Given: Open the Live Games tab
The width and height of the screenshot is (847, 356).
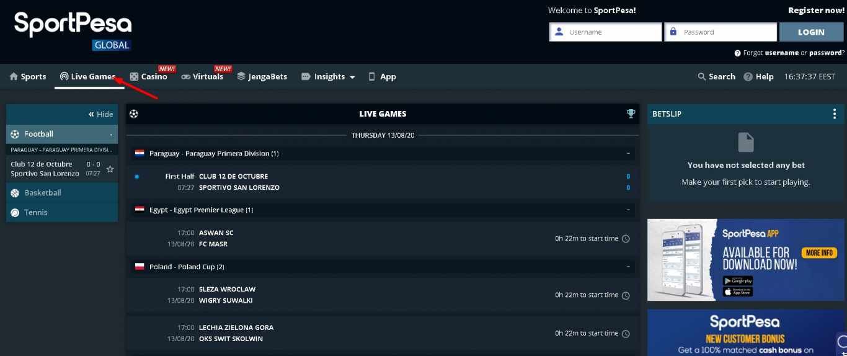Looking at the screenshot, I should click(x=88, y=77).
